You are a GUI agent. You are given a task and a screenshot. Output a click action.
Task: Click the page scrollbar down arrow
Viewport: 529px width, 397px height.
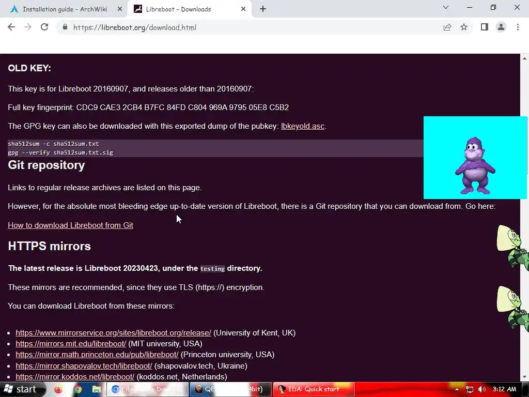pyautogui.click(x=525, y=377)
